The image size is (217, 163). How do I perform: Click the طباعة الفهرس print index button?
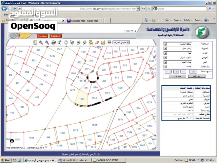point(177,76)
